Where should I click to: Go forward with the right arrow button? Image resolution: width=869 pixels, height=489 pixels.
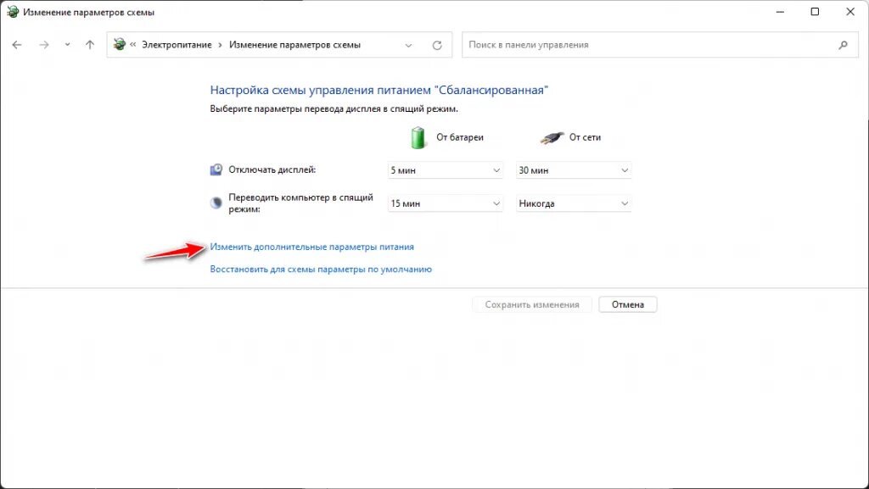(x=44, y=45)
